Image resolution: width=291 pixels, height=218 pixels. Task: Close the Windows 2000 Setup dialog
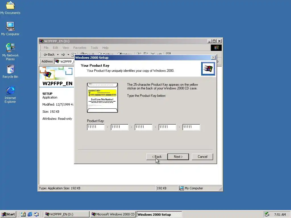click(x=213, y=58)
